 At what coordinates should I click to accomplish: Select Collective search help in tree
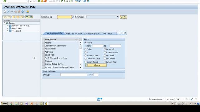(21, 26)
